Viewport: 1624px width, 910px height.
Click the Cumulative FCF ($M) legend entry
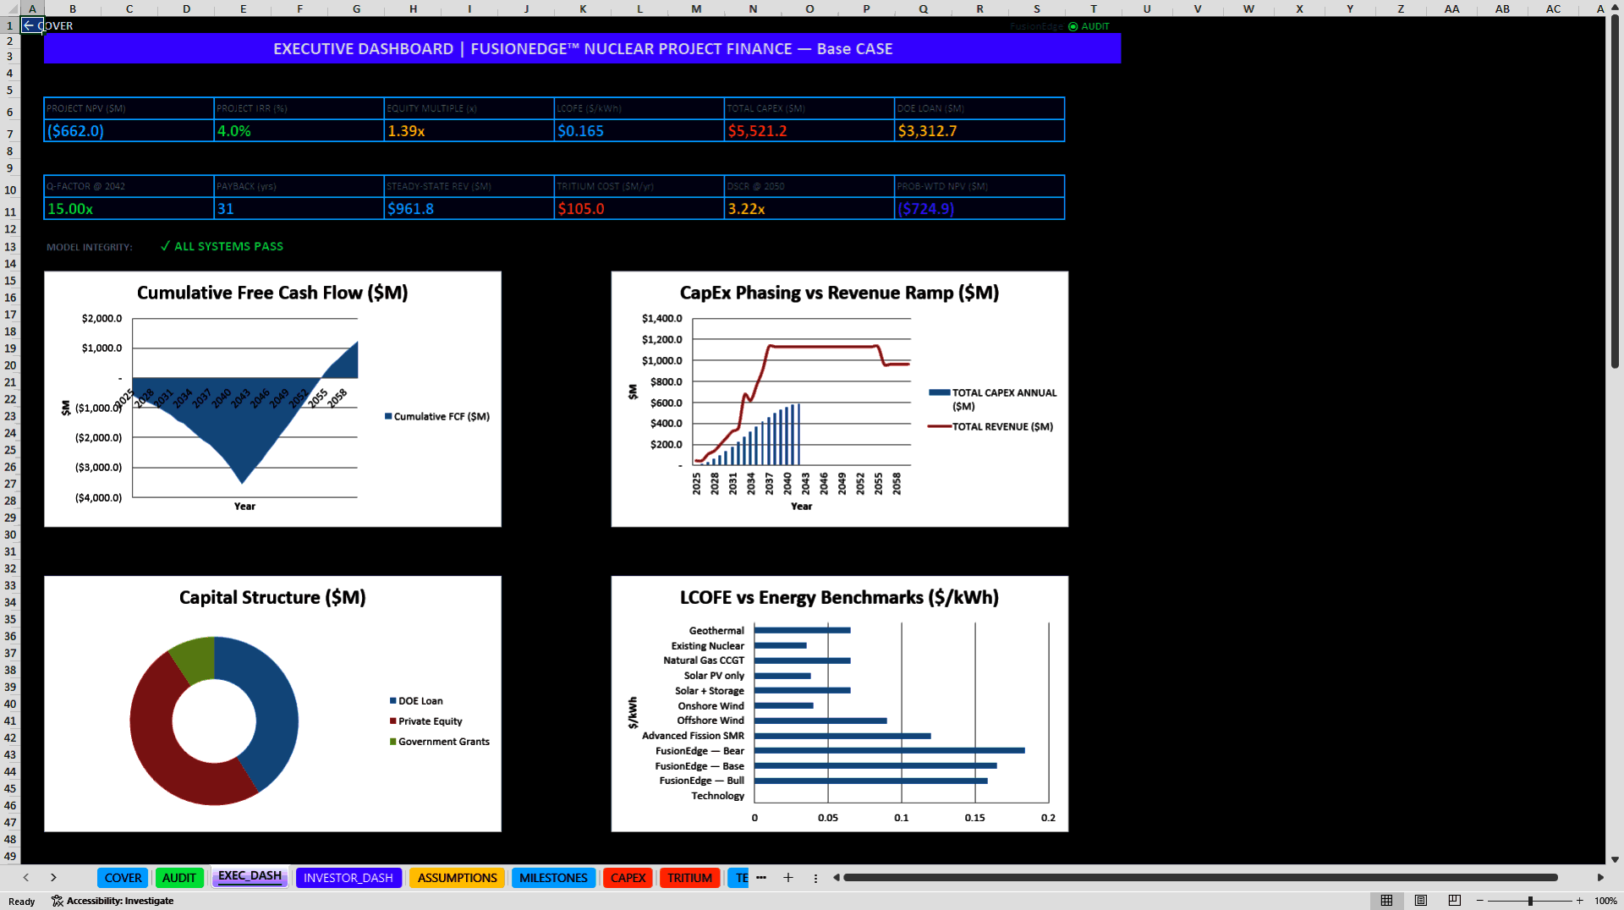[437, 416]
